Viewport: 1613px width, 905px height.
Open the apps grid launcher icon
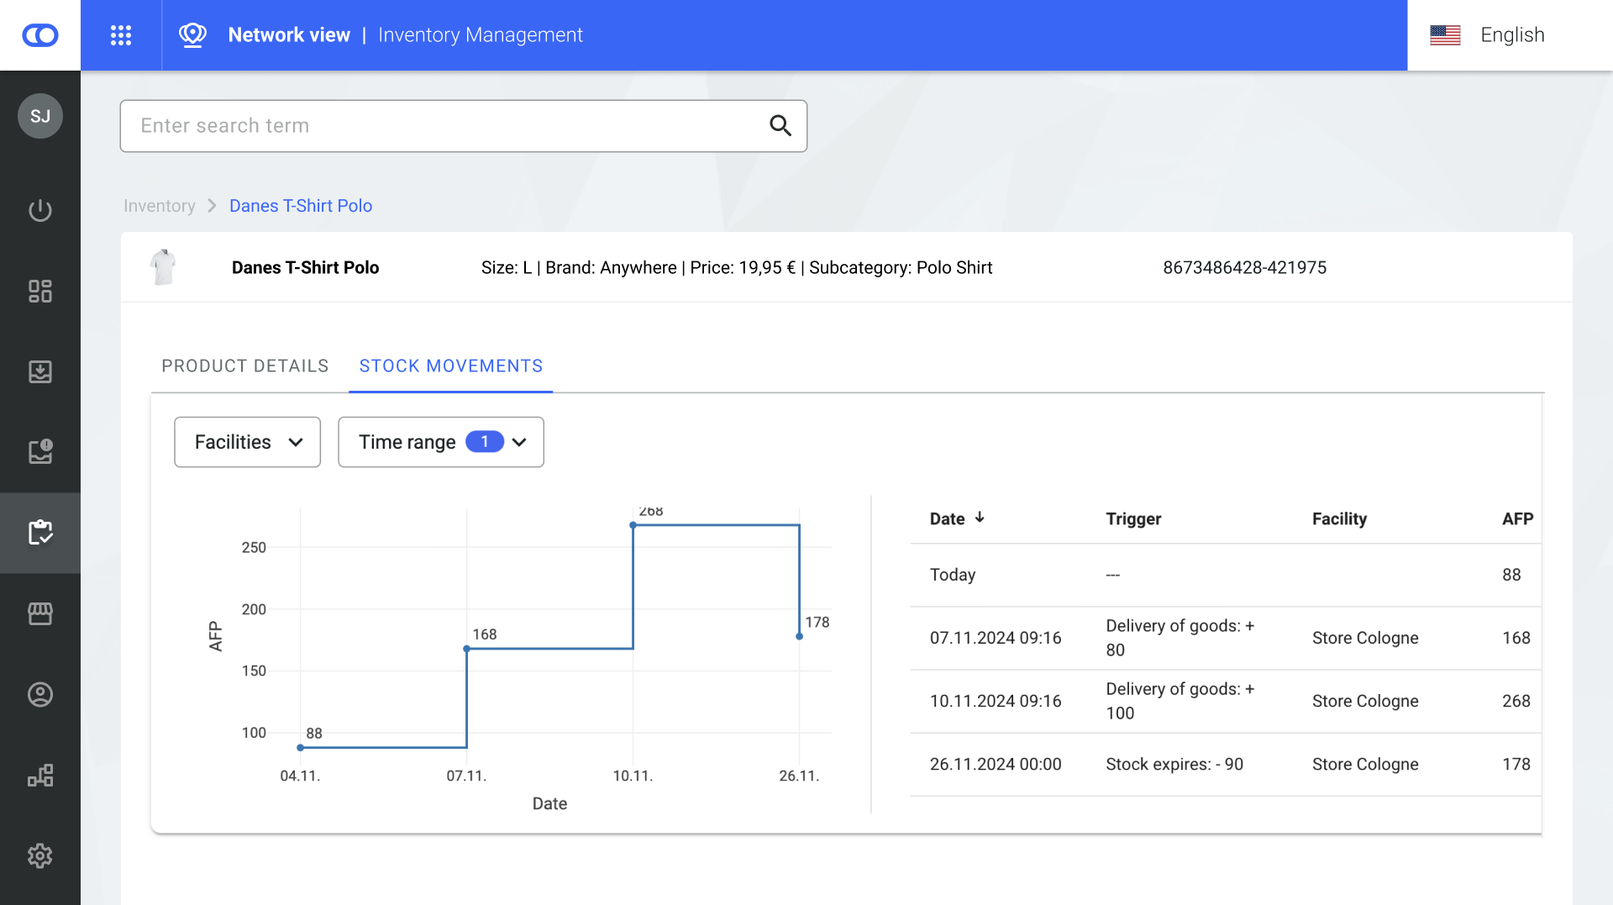click(x=121, y=35)
